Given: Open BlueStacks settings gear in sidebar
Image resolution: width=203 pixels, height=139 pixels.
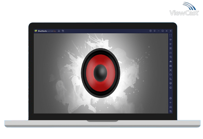Looking at the screenshot, I should coord(171,98).
